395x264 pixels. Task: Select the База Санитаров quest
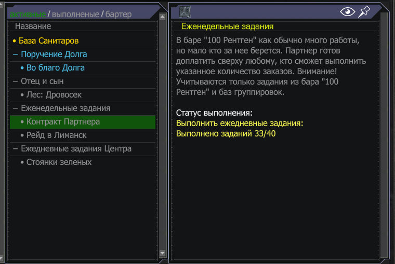pos(48,40)
